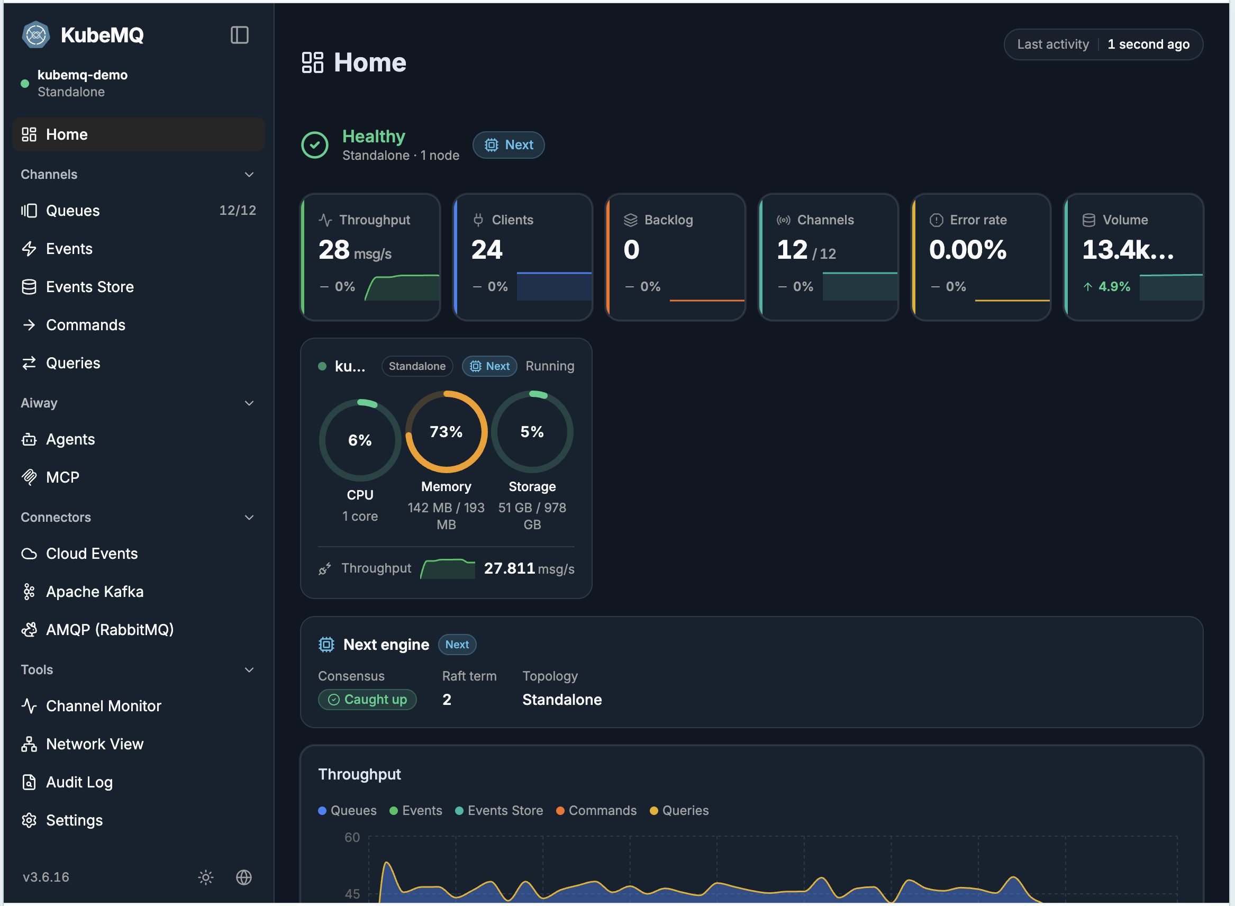1235x906 pixels.
Task: Click the KubeMQ logo icon
Action: click(35, 35)
